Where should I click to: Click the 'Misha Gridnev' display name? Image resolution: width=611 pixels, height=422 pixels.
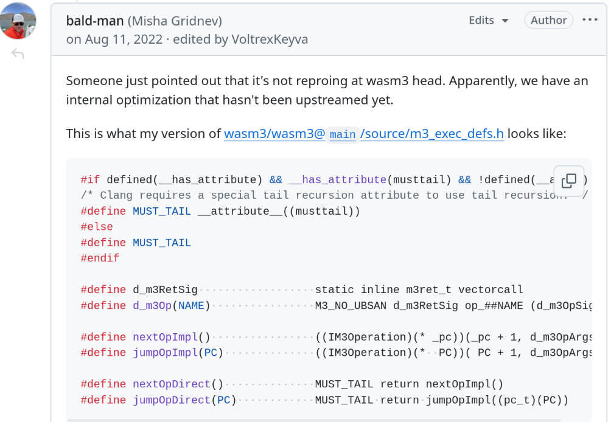[175, 21]
